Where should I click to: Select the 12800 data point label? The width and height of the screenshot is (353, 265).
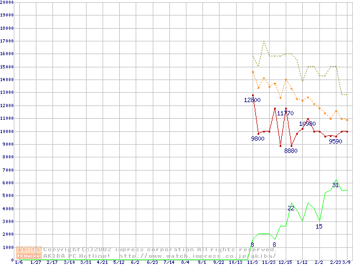coord(253,100)
